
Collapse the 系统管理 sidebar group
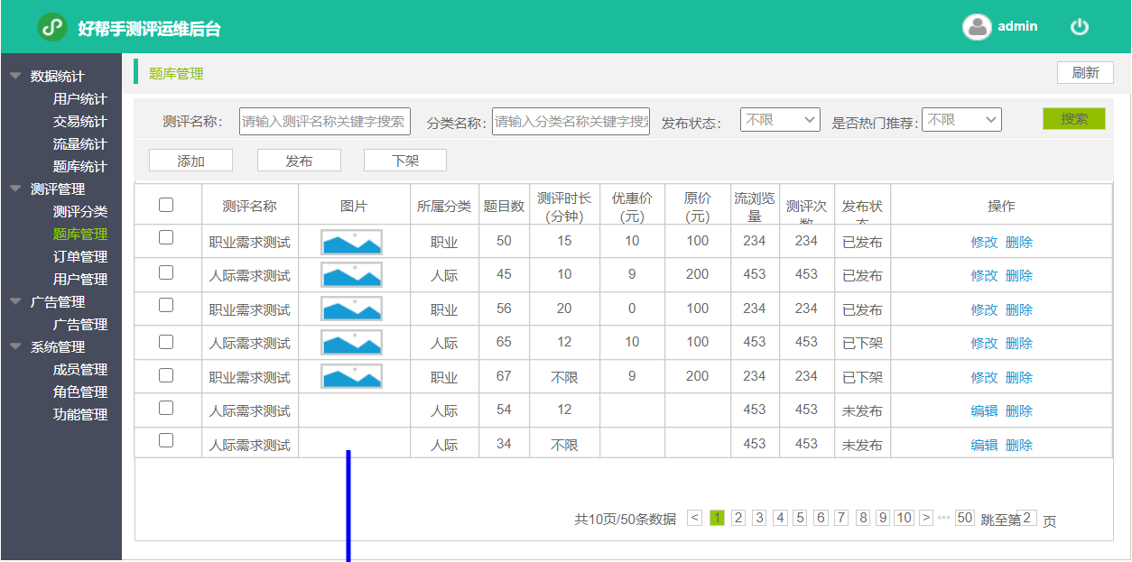[15, 346]
